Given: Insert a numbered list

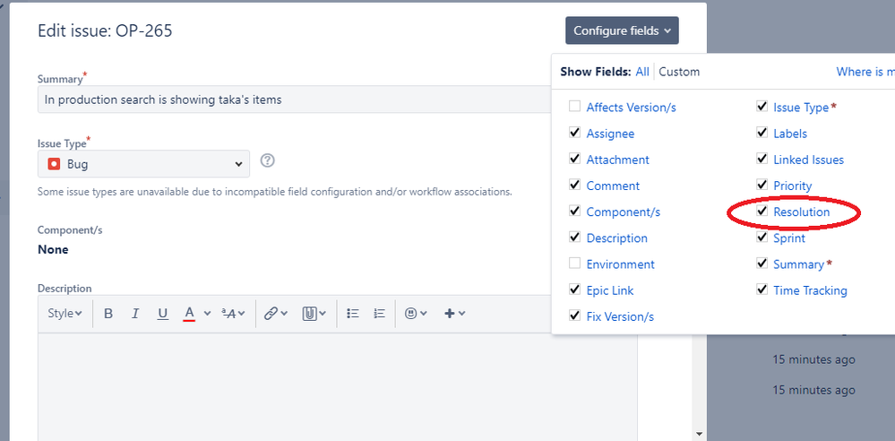Looking at the screenshot, I should (x=380, y=313).
